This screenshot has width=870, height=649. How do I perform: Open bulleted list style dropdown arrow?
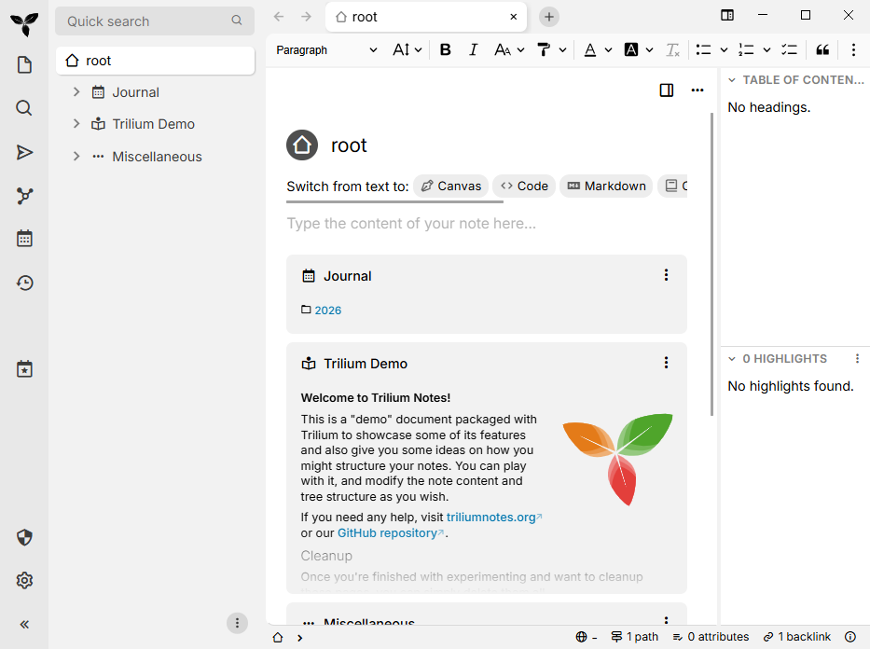coord(725,50)
